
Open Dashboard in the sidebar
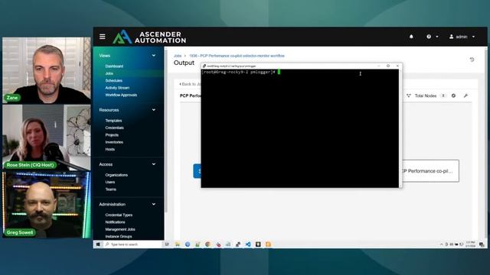[x=114, y=66]
